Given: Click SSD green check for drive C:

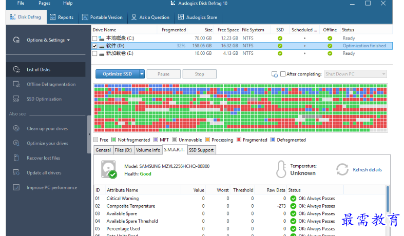Looking at the screenshot, I should click(280, 38).
